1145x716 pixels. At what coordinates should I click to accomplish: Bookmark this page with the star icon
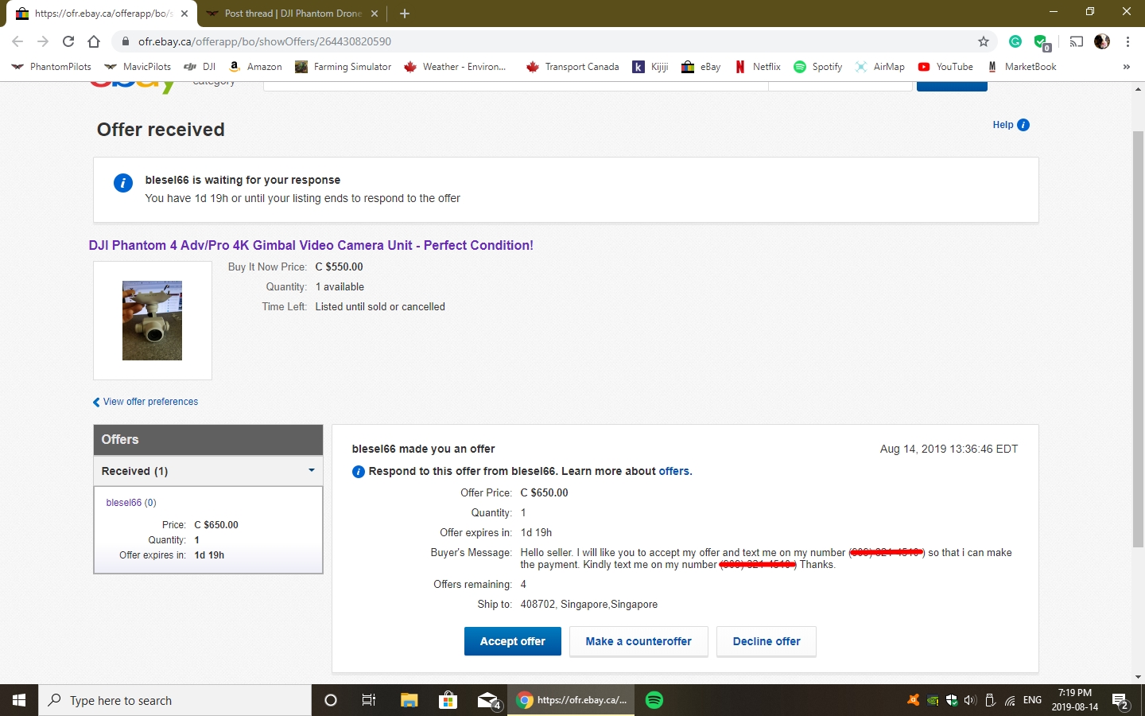[984, 41]
